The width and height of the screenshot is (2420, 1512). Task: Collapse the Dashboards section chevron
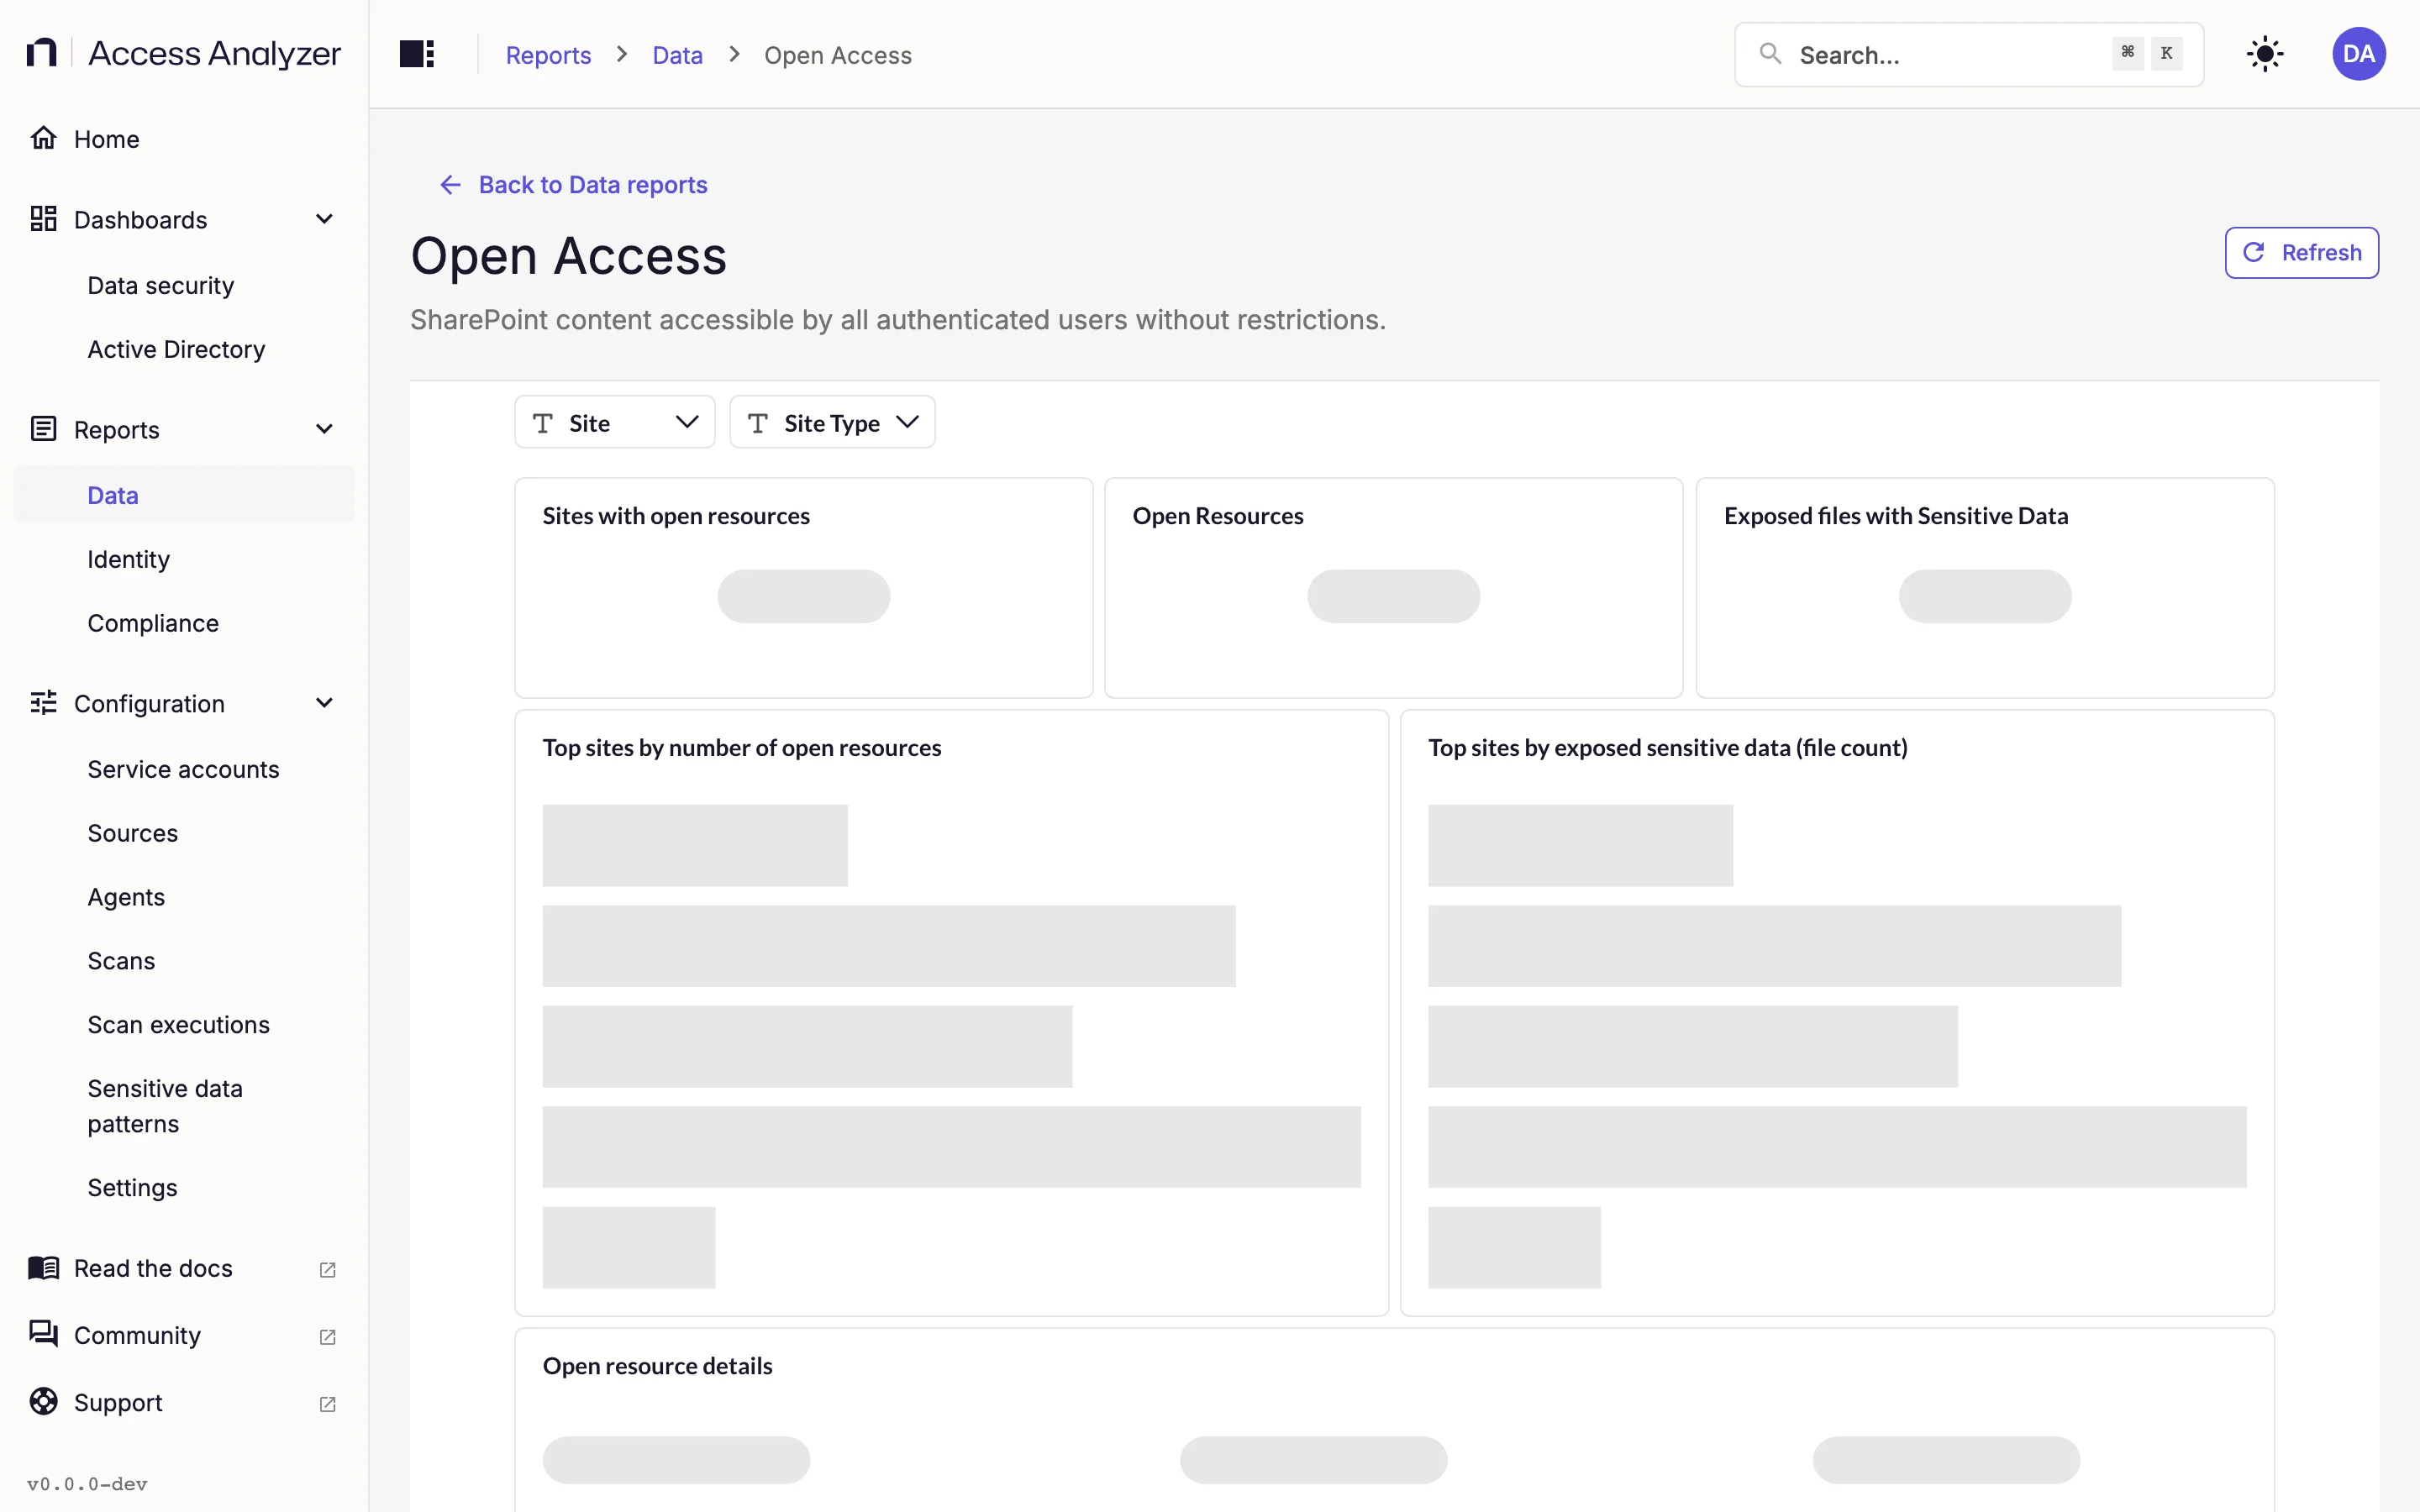point(324,219)
